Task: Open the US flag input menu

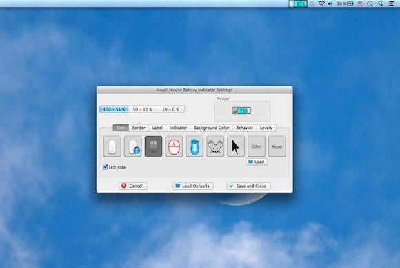Action: click(361, 3)
